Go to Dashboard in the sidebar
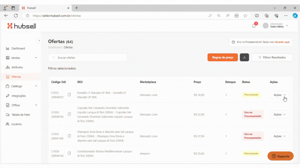 click(x=18, y=48)
